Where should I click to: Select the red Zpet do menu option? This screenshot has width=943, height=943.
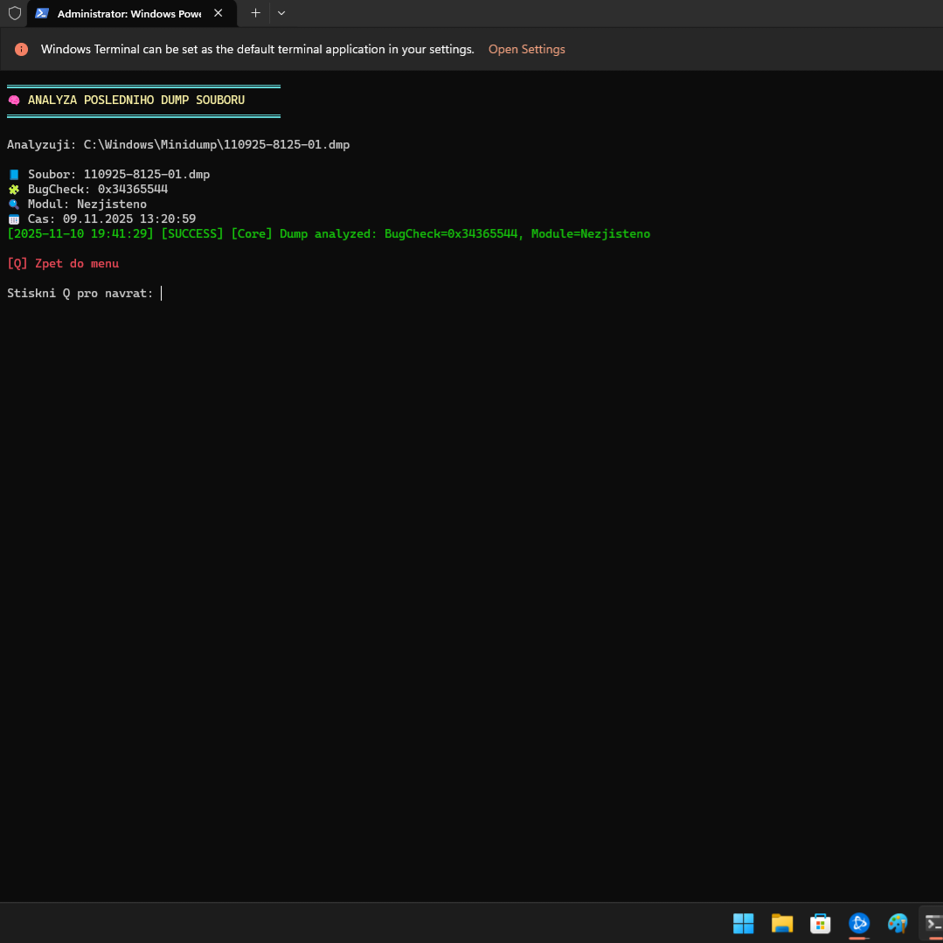point(63,264)
